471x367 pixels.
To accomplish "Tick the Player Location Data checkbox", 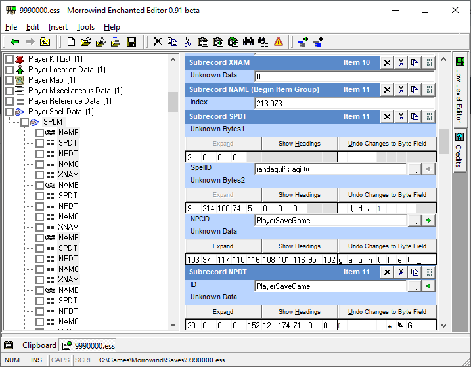I will click(x=10, y=70).
